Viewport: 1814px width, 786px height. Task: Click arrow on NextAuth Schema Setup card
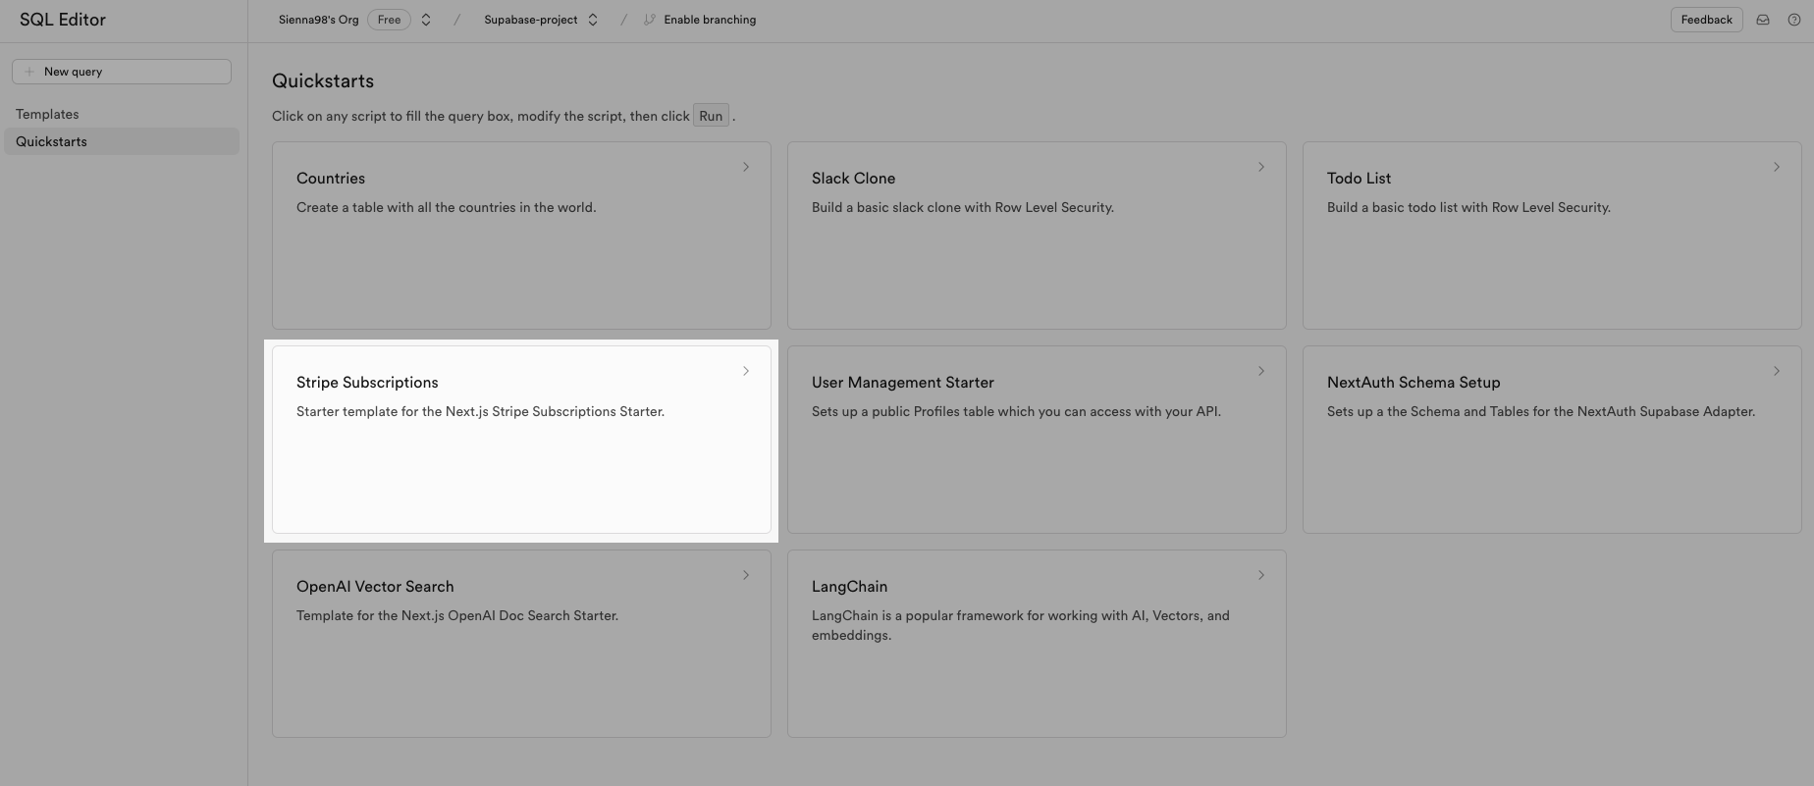point(1777,371)
